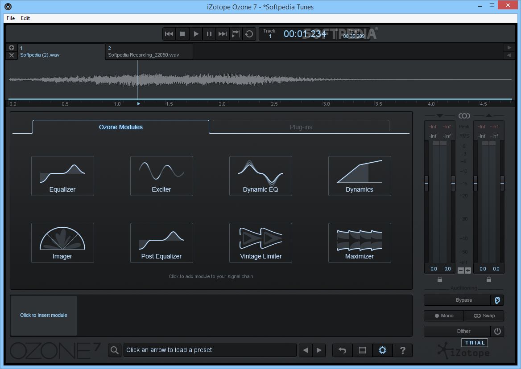Remove the track with the X icon
Image resolution: width=521 pixels, height=369 pixels.
tap(12, 55)
